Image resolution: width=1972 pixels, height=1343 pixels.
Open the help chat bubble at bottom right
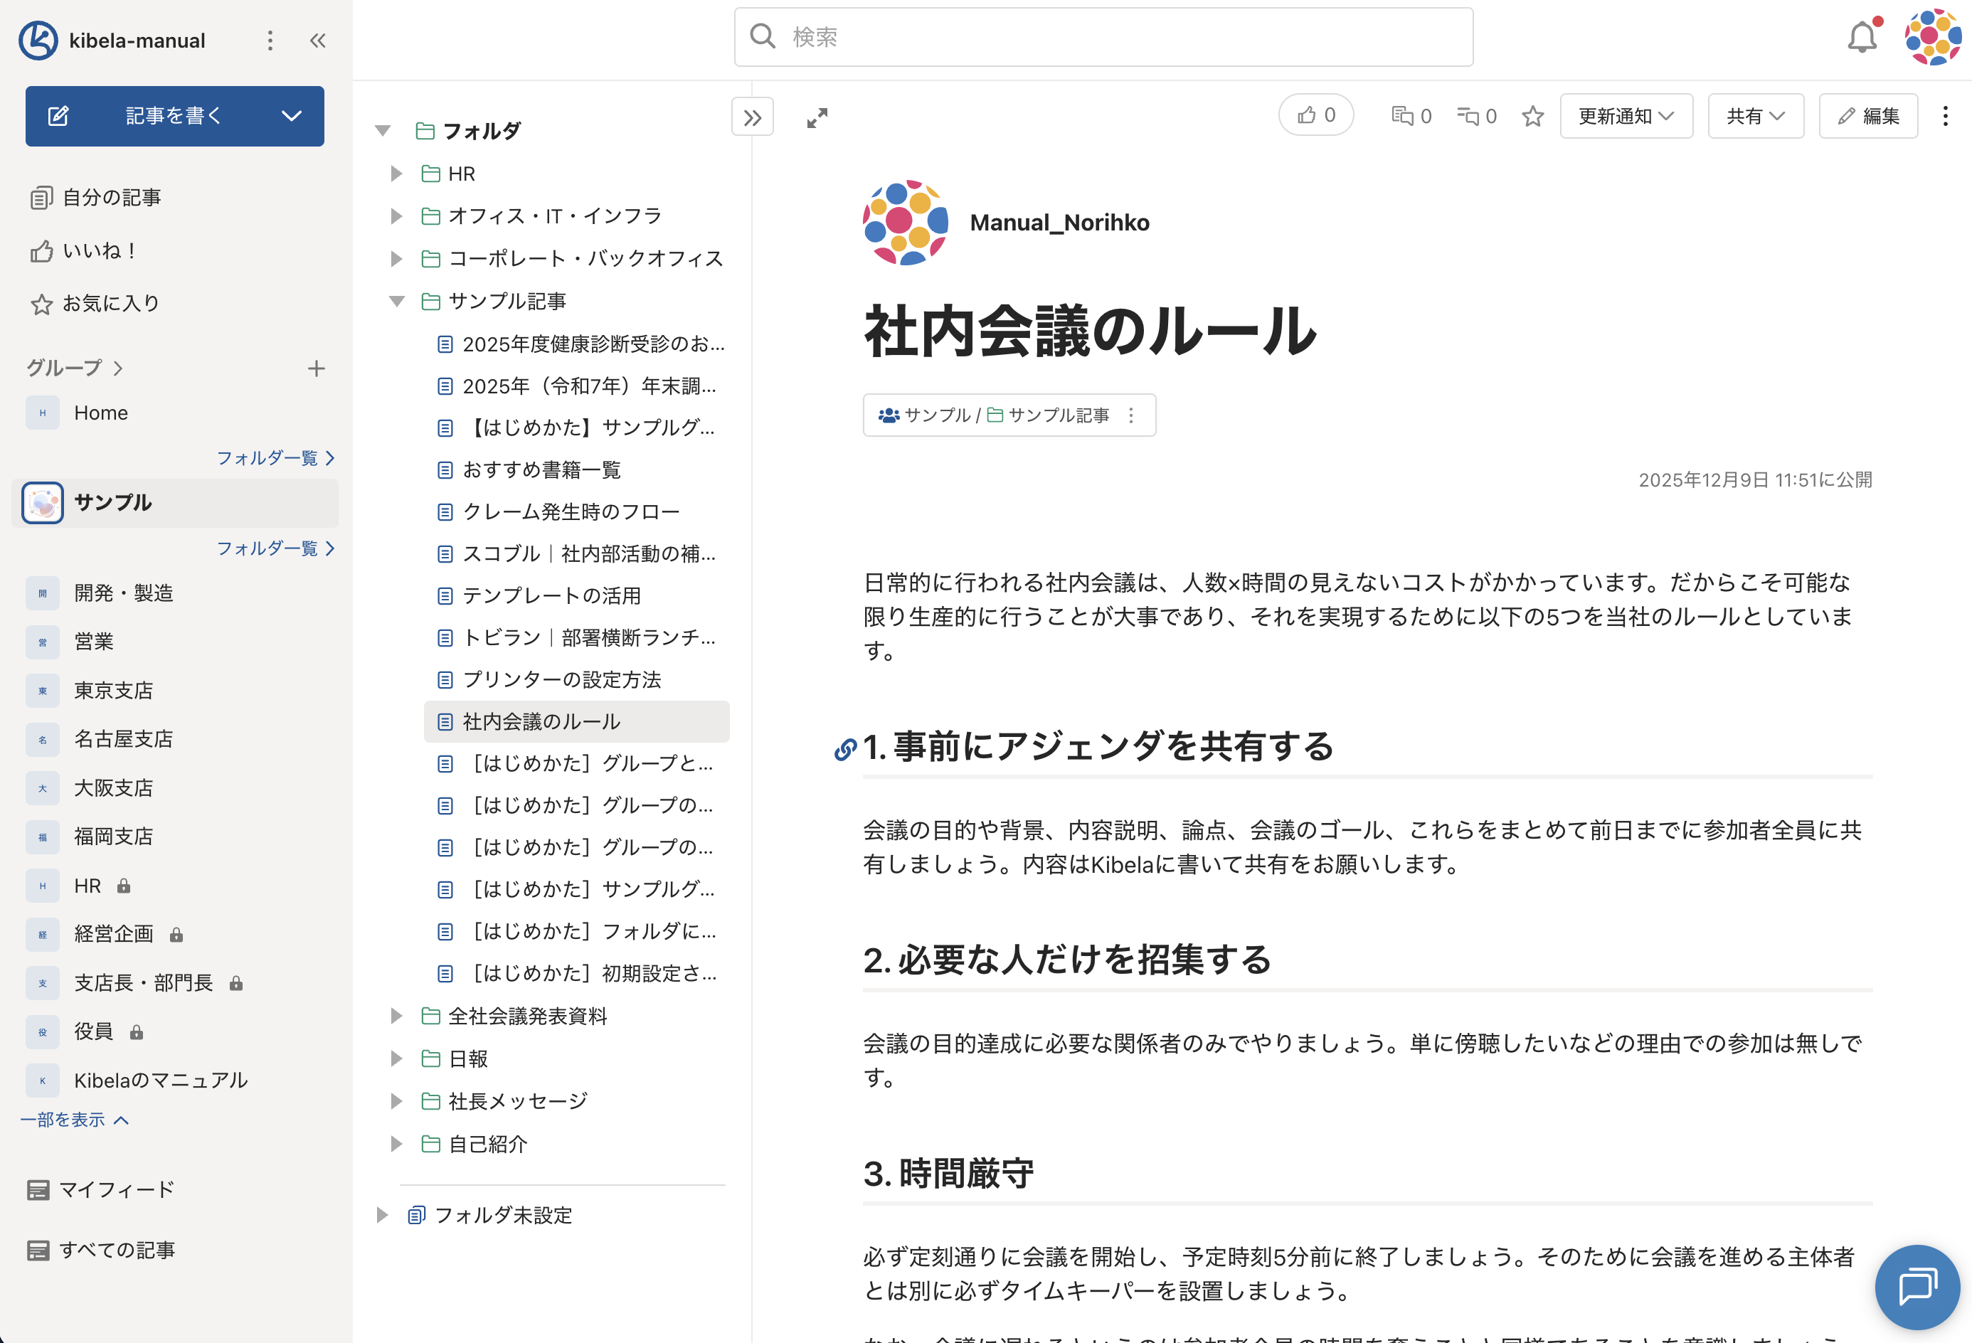coord(1917,1287)
